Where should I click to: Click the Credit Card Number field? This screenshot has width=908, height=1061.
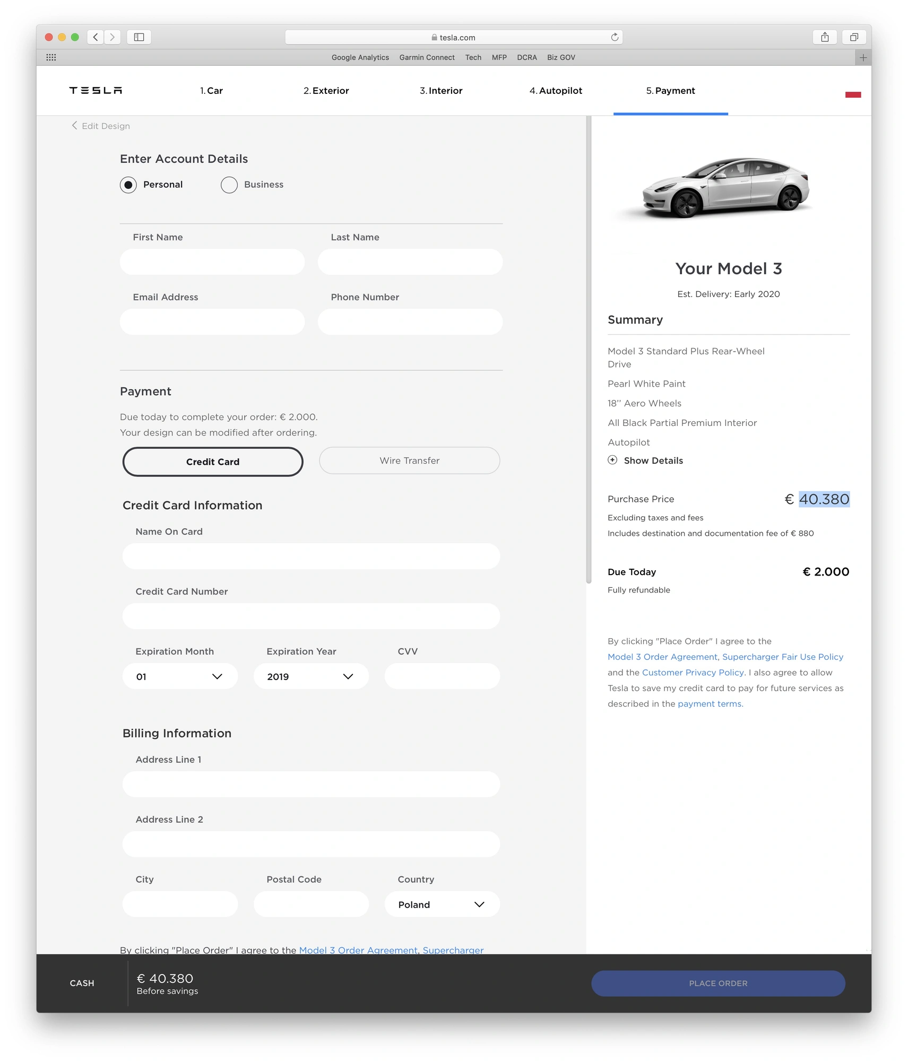coord(311,616)
